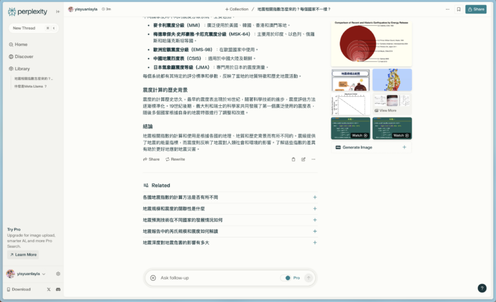Open the settings gear icon in sidebar
The width and height of the screenshot is (496, 302).
(x=58, y=274)
